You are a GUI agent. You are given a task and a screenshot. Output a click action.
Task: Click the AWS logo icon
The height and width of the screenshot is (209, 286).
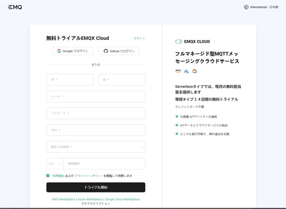[x=178, y=71]
